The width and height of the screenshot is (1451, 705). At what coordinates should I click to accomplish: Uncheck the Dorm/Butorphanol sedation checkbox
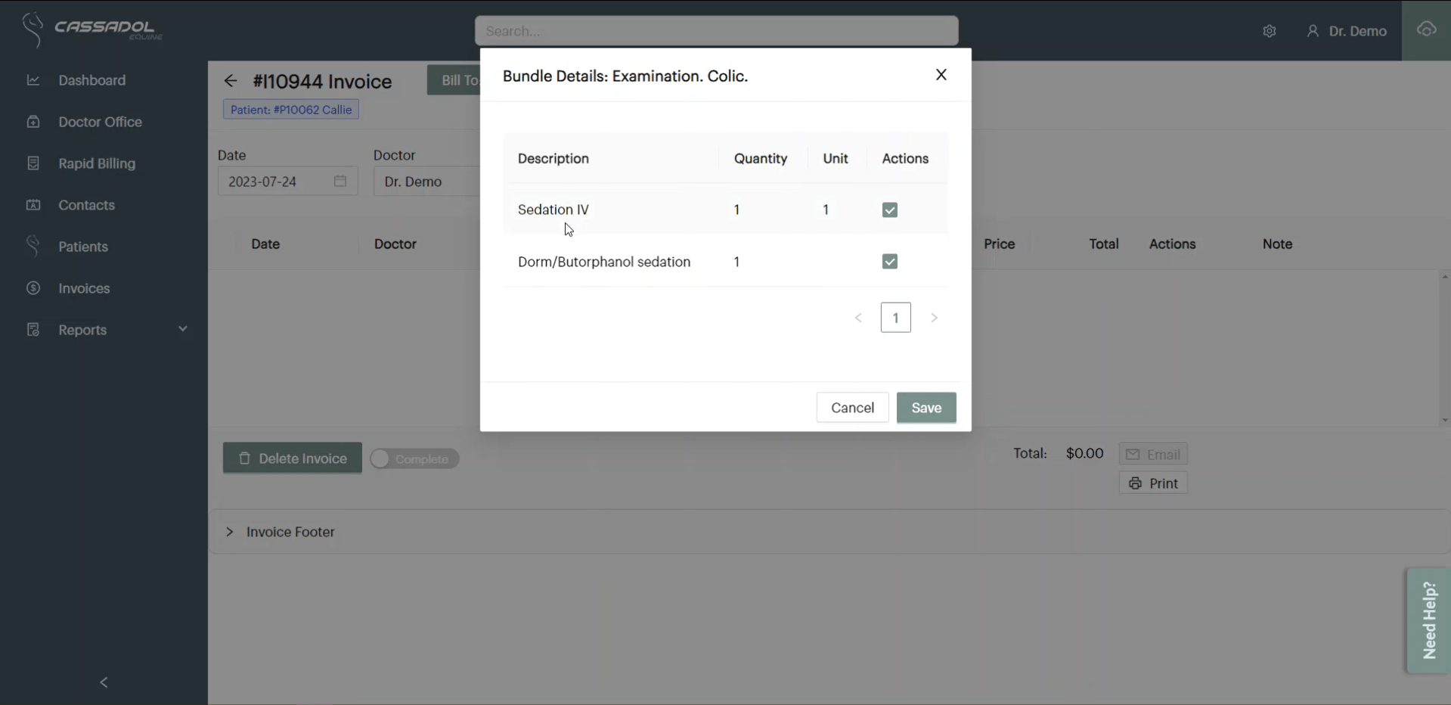tap(889, 262)
